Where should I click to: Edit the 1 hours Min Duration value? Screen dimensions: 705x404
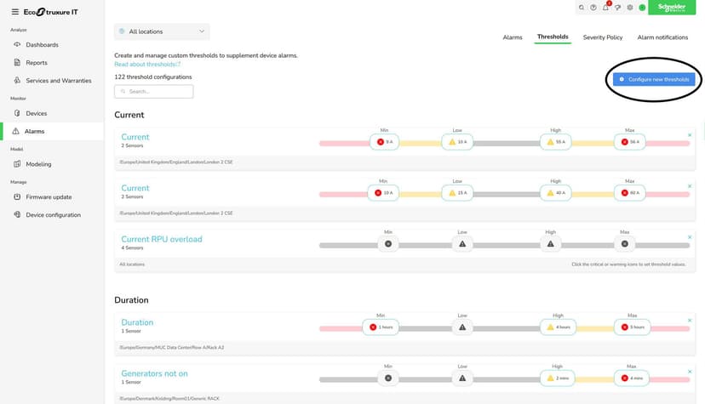(381, 327)
